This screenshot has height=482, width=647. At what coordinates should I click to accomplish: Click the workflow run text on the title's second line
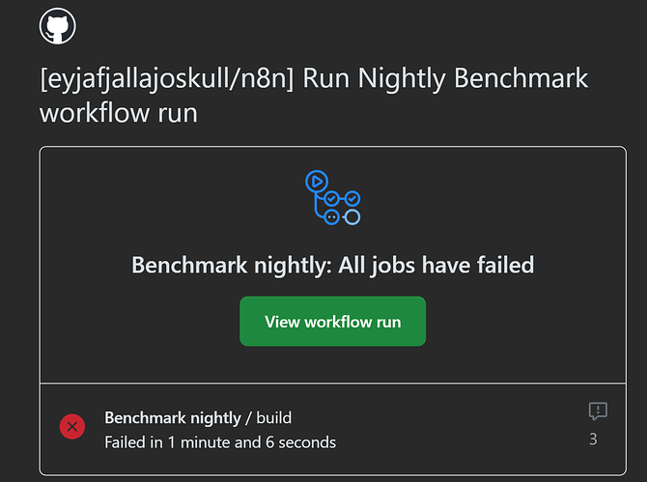point(119,113)
